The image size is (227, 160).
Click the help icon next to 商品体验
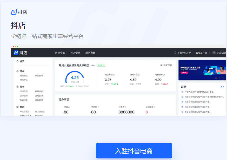[x=113, y=75]
